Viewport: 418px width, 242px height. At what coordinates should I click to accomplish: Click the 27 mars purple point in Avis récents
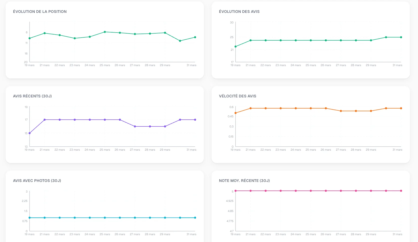pos(135,126)
